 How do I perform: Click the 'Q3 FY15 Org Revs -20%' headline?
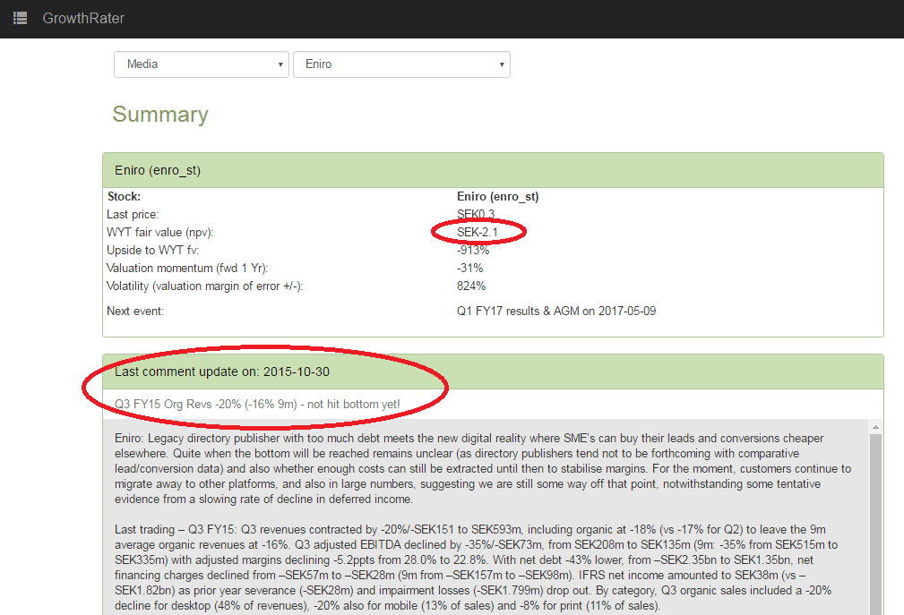tap(257, 405)
